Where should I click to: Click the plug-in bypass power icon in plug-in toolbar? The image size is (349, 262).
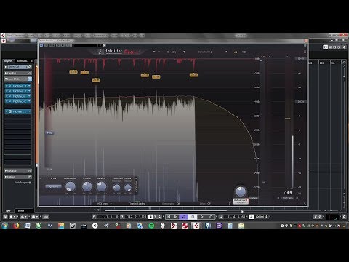coord(41,45)
